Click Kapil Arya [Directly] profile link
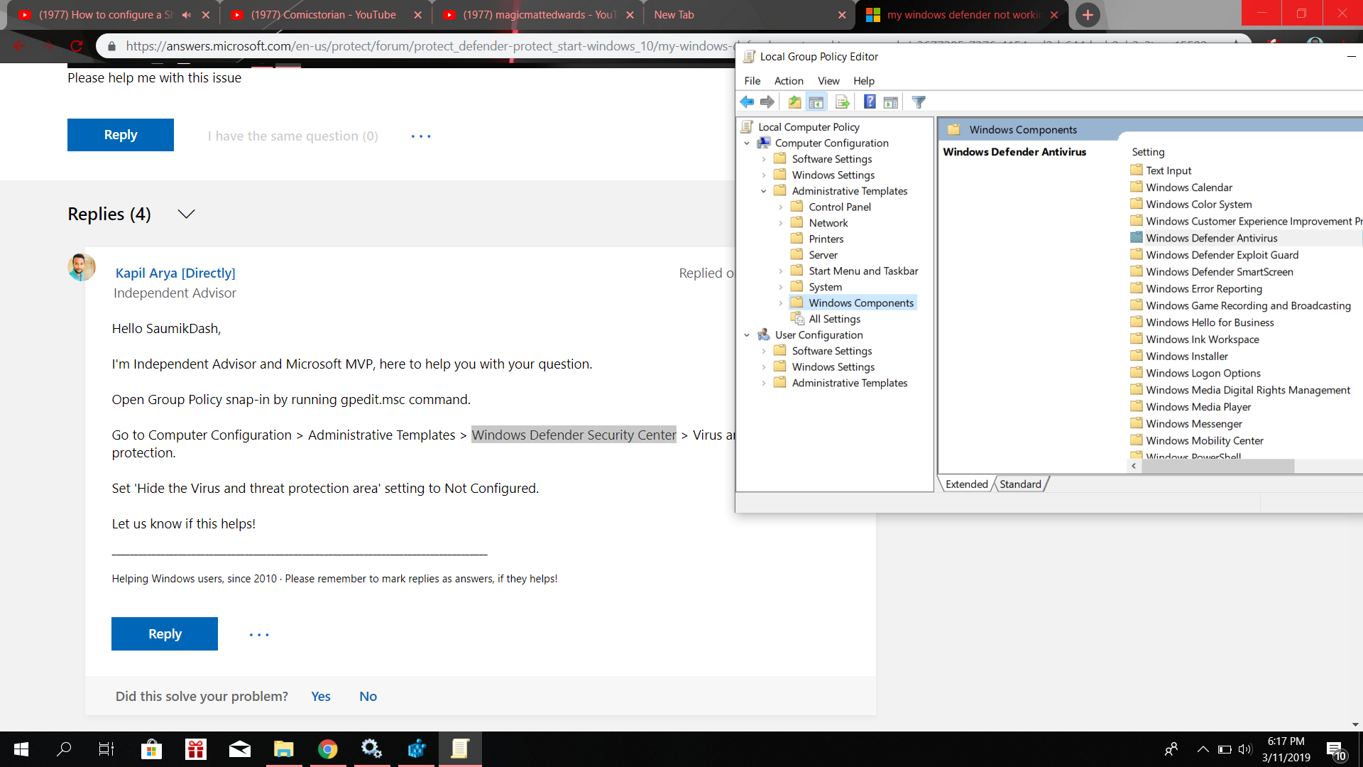Image resolution: width=1363 pixels, height=767 pixels. coord(175,273)
